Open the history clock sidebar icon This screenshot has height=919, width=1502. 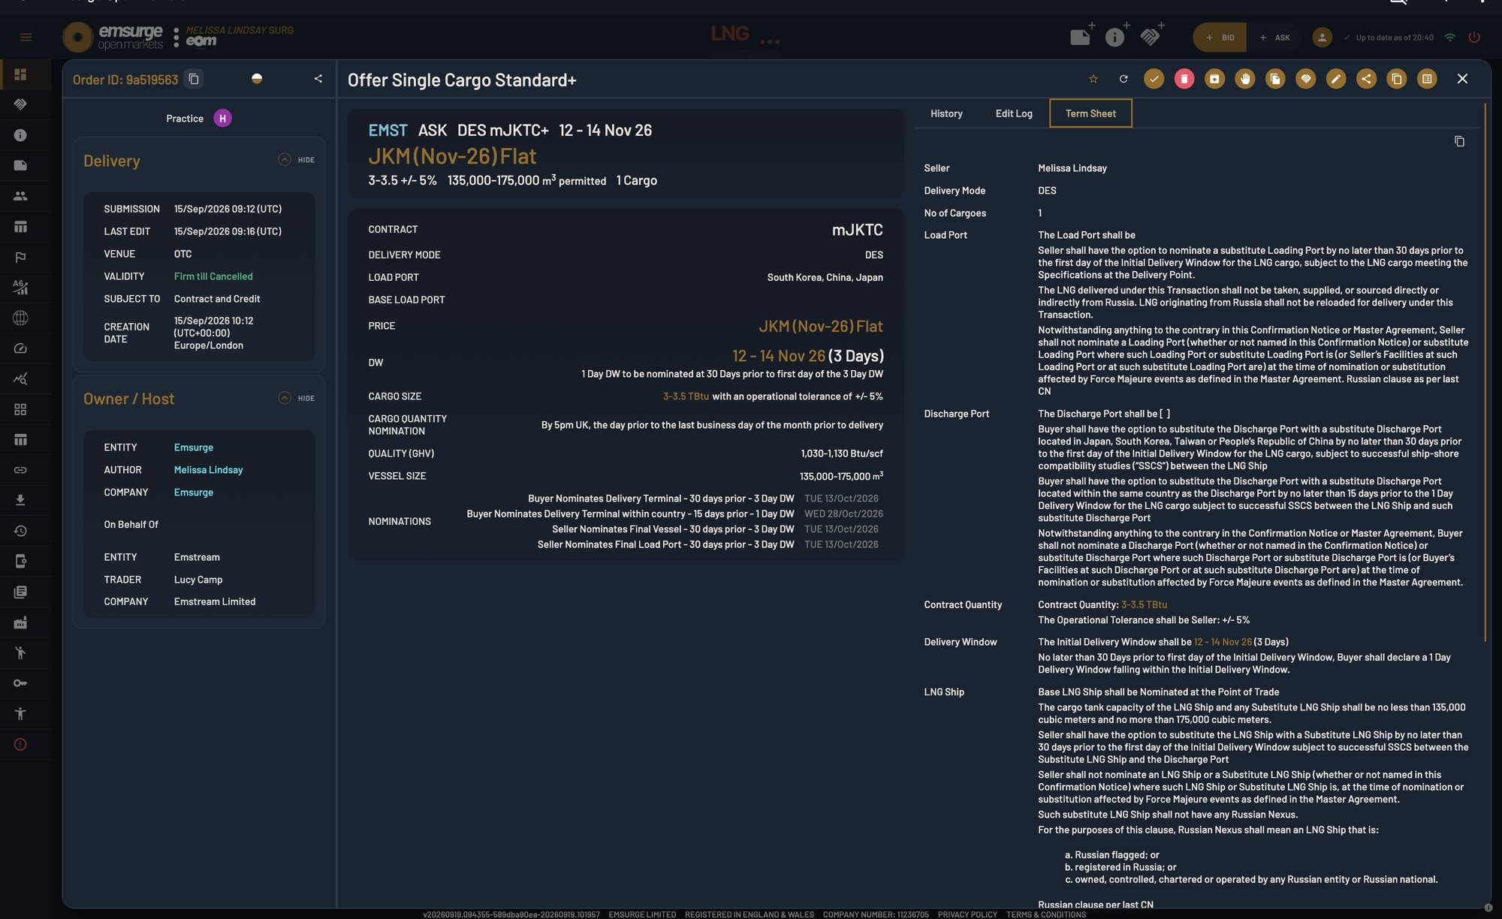tap(20, 531)
